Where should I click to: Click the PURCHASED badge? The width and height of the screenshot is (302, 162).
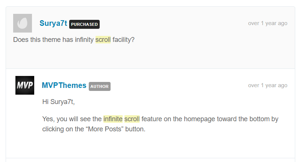pyautogui.click(x=84, y=24)
